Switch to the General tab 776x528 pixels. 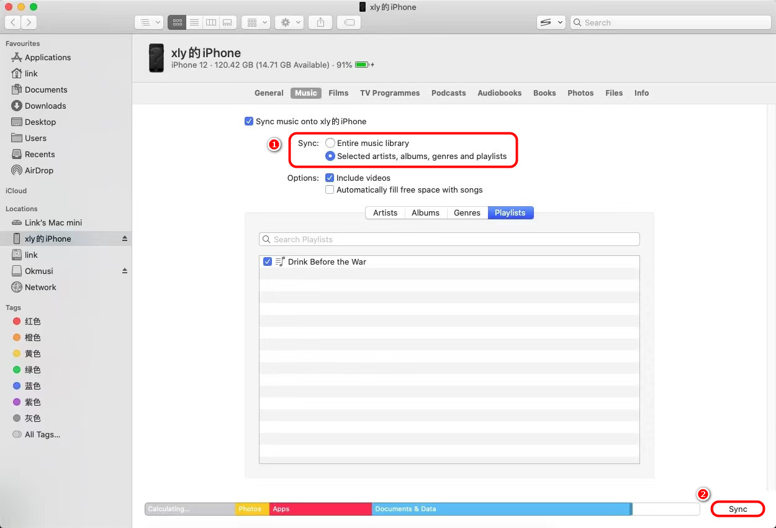point(269,93)
